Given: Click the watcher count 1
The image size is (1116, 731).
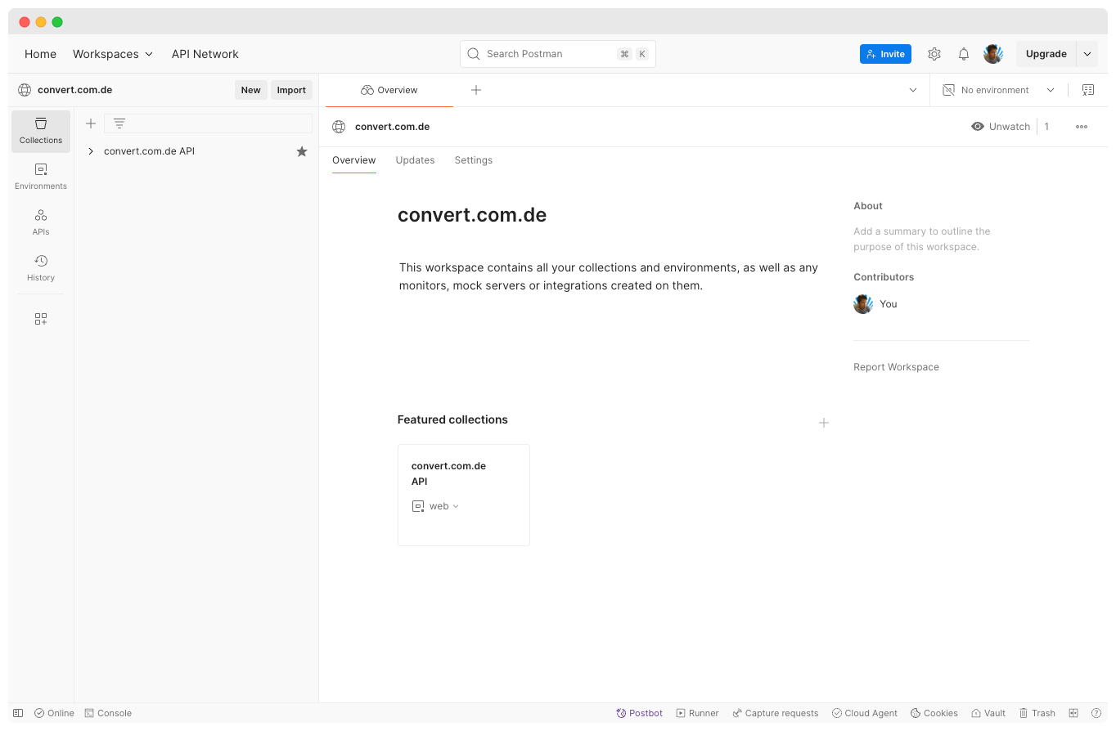Looking at the screenshot, I should (x=1046, y=127).
